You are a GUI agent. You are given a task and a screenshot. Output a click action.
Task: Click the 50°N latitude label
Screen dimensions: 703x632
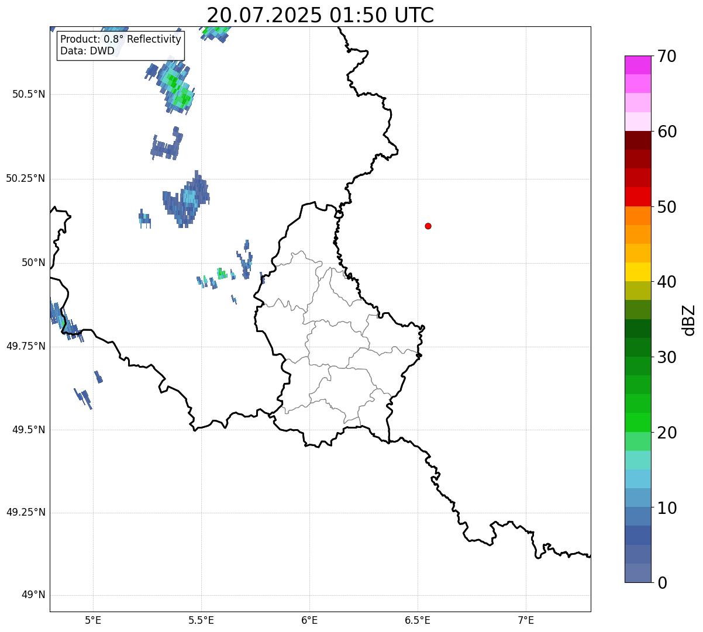(33, 263)
